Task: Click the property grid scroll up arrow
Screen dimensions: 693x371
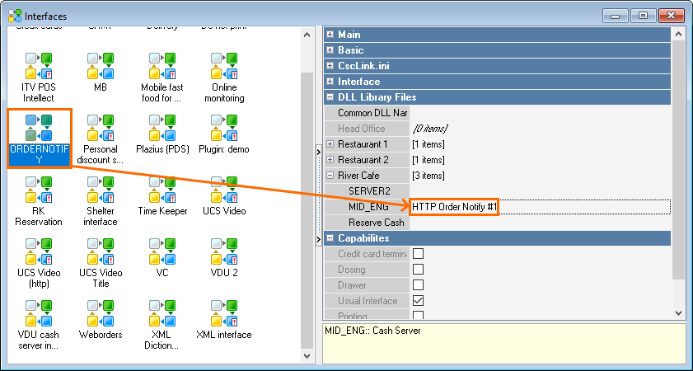Action: (x=679, y=34)
